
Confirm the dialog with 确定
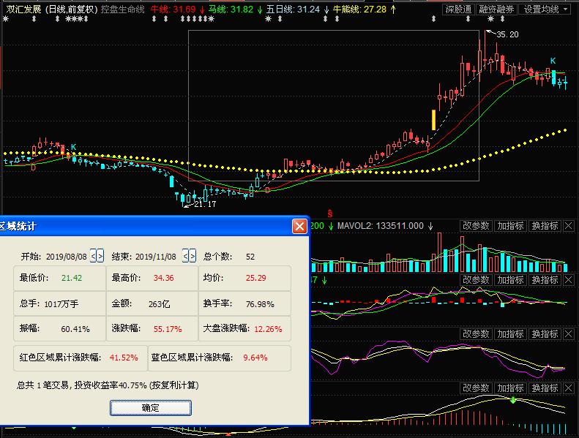point(150,408)
